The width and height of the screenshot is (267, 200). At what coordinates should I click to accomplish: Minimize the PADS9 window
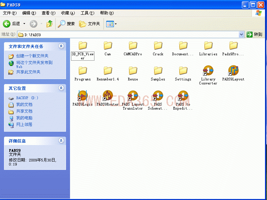point(245,5)
